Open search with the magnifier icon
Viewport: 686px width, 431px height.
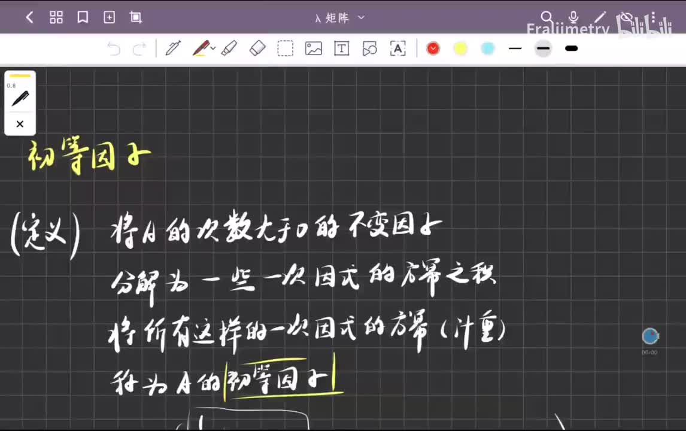click(547, 17)
